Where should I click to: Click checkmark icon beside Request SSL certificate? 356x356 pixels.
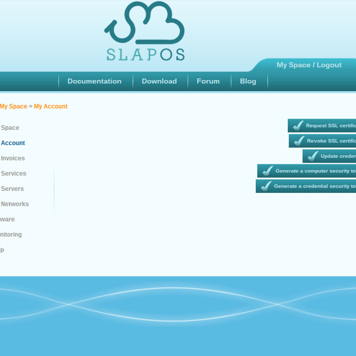pyautogui.click(x=298, y=126)
